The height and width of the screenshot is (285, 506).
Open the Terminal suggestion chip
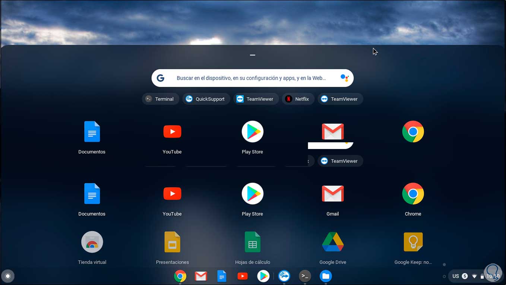(160, 99)
